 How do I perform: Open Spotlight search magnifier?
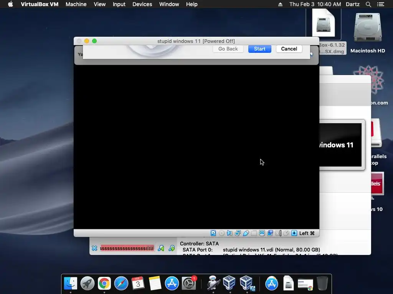(x=368, y=4)
